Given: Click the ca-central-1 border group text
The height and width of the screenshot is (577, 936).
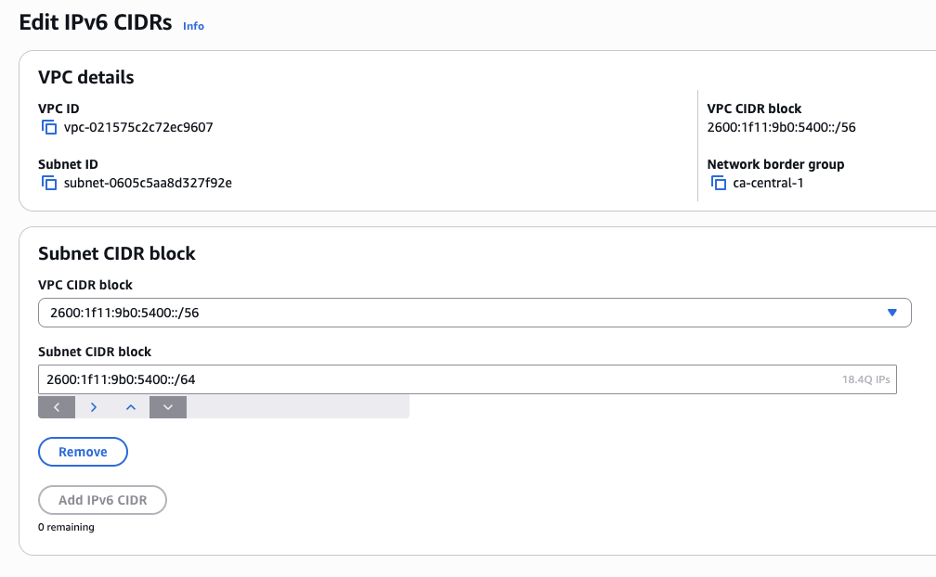Looking at the screenshot, I should 768,184.
